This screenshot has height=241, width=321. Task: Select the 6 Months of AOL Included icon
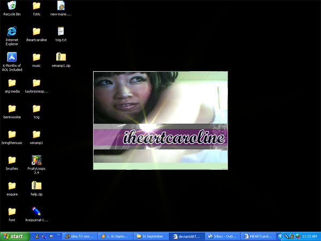[12, 57]
